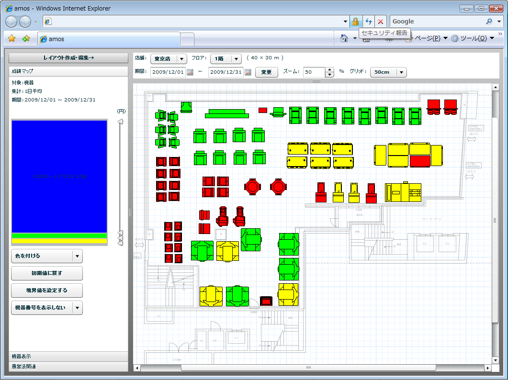
Task: Click the refresh page icon
Action: (x=368, y=22)
